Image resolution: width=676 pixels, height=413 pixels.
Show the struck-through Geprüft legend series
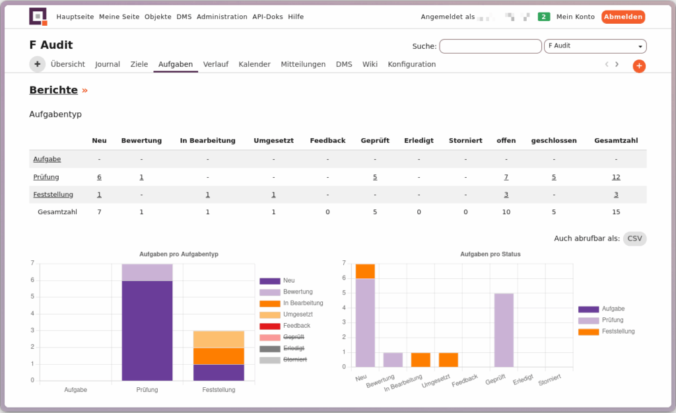point(294,337)
